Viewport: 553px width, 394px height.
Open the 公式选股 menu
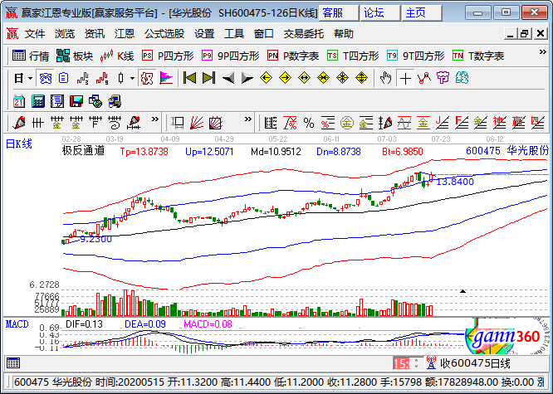coord(164,34)
